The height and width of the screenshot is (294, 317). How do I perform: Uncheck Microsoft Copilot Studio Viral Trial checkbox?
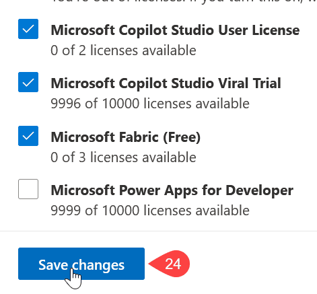[28, 82]
